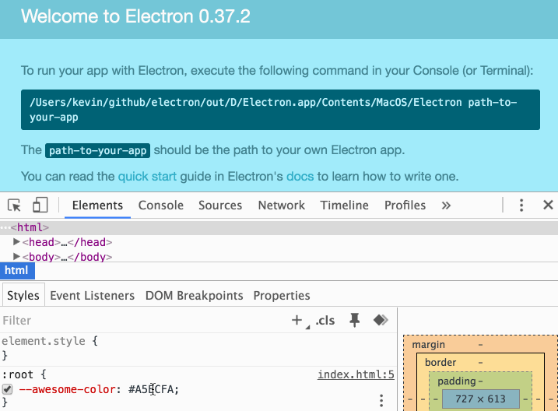Open Properties sidebar tab
Image resolution: width=558 pixels, height=411 pixels.
point(282,296)
